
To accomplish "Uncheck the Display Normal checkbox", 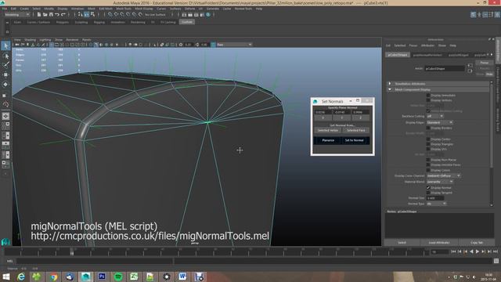I will click(428, 188).
